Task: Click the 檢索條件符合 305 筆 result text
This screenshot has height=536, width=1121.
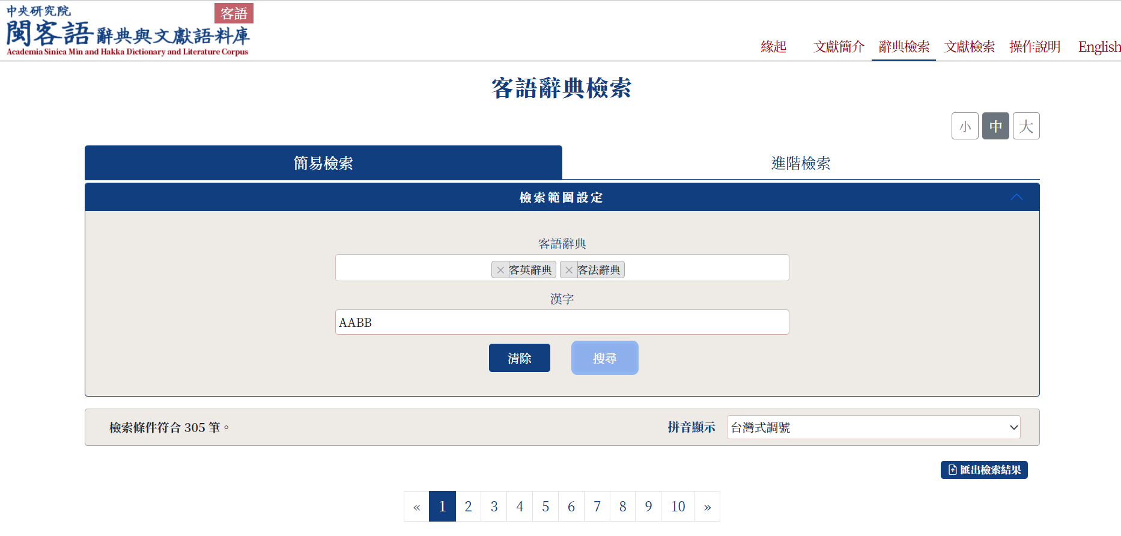Action: 169,427
